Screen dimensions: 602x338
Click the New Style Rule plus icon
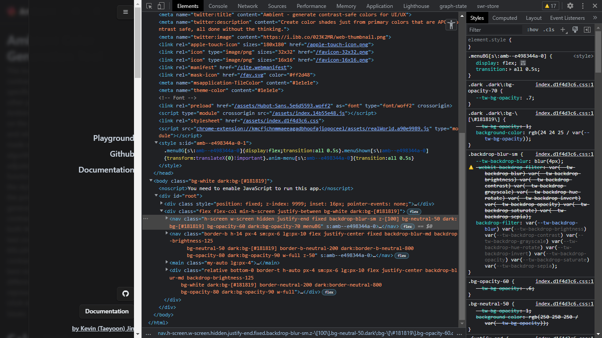click(x=563, y=29)
